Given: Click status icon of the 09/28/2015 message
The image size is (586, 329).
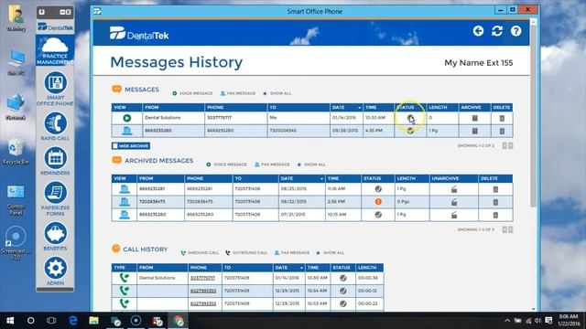Looking at the screenshot, I should 410,131.
